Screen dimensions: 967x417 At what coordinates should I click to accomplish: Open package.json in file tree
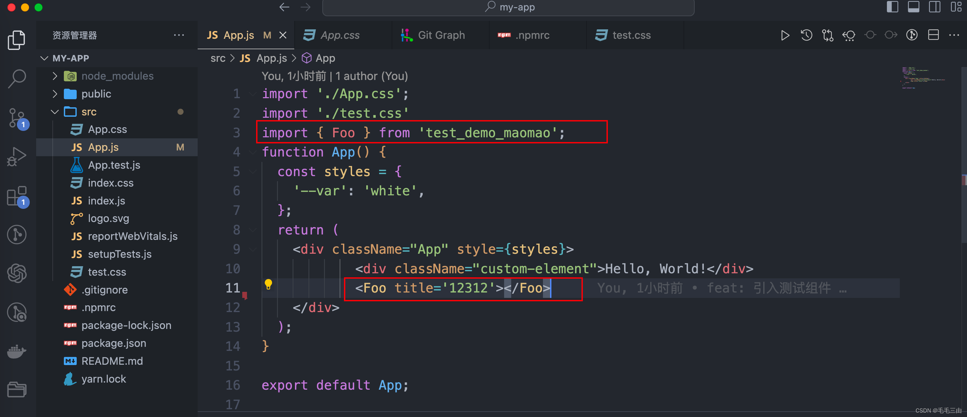114,343
